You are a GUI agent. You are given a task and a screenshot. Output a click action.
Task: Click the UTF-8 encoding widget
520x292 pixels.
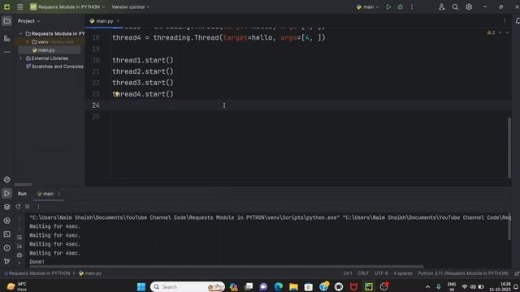coord(381,273)
